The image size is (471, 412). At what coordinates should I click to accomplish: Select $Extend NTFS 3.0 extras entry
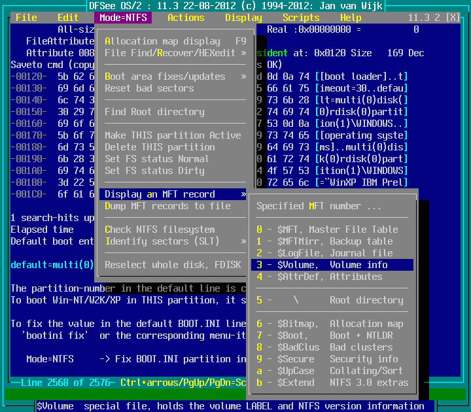coord(331,383)
